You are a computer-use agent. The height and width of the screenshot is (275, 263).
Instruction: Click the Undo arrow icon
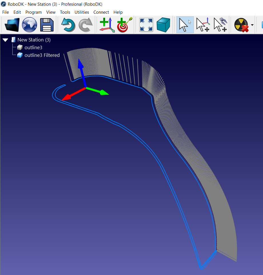tap(68, 25)
